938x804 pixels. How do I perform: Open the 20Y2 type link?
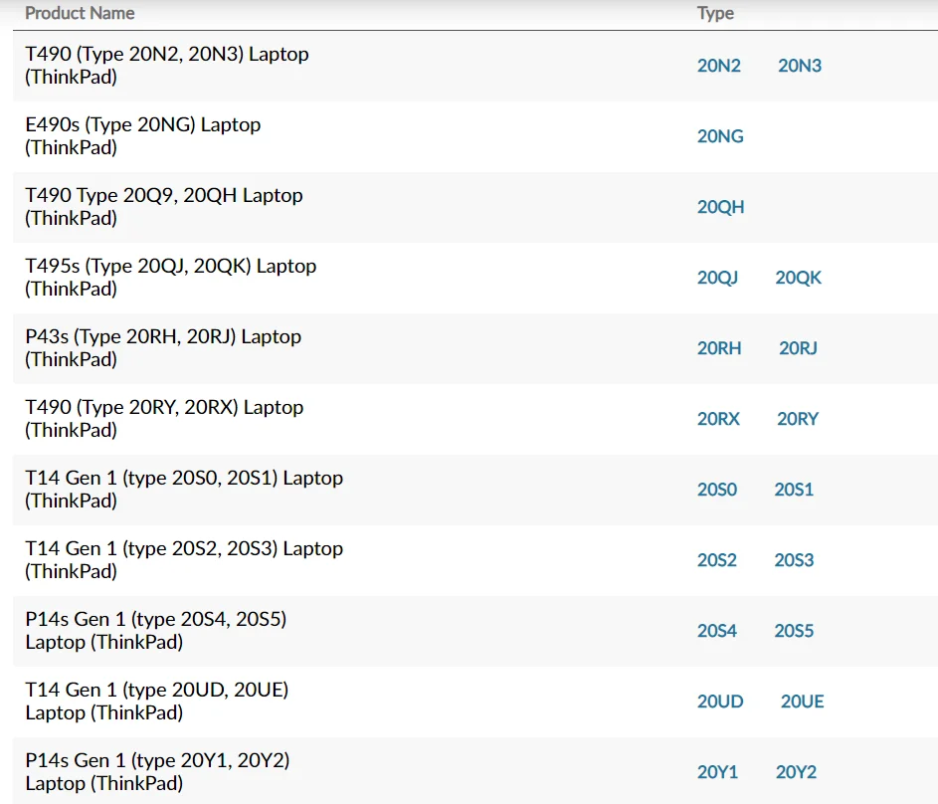[x=796, y=772]
